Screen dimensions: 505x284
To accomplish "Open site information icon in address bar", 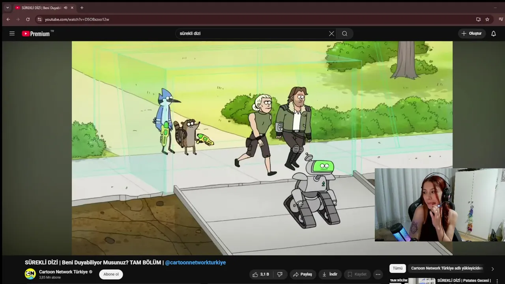I will click(39, 19).
